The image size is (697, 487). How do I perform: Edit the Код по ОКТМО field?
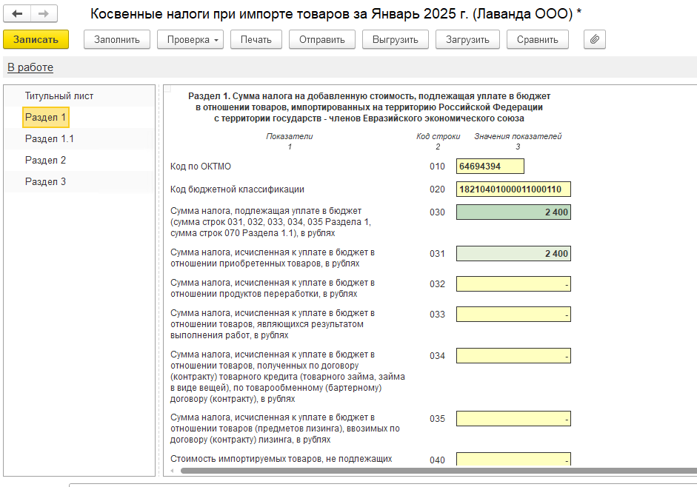(x=490, y=167)
